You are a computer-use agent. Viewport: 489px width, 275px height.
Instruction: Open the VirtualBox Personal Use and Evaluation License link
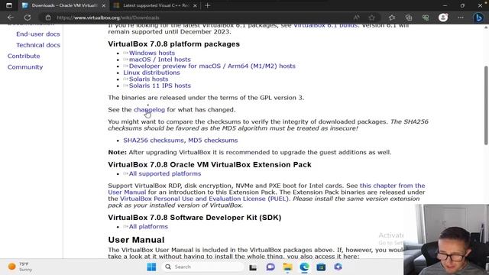205,199
